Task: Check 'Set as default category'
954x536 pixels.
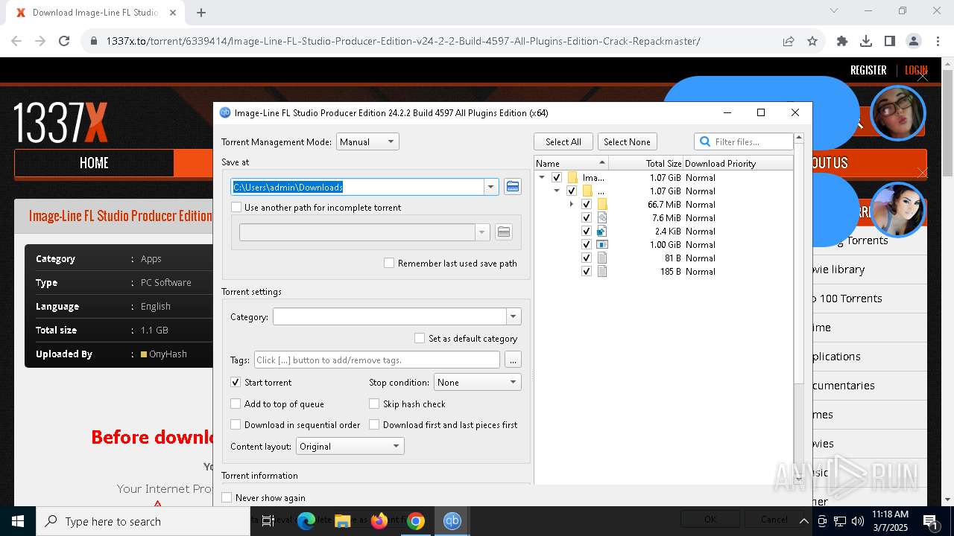Action: pyautogui.click(x=420, y=338)
